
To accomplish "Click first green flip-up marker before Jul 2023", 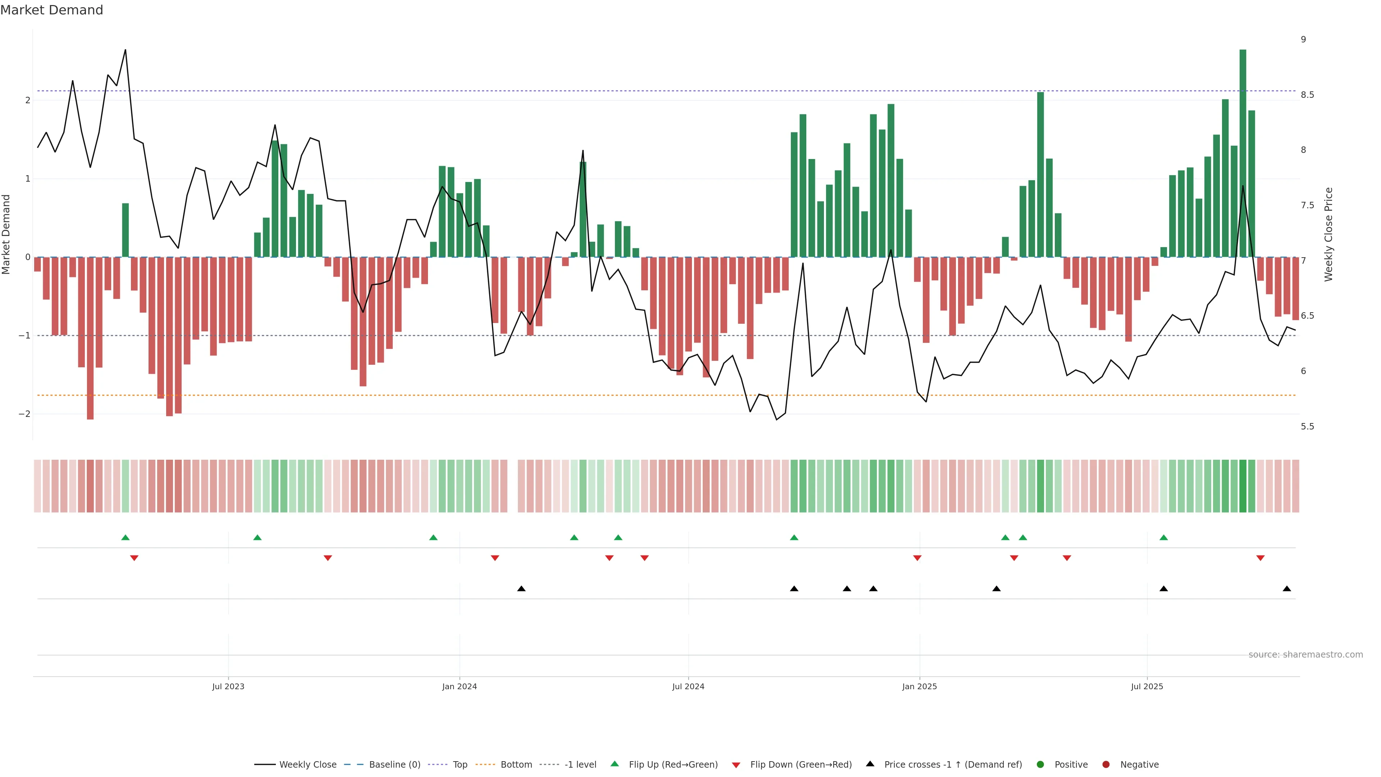I will (126, 537).
